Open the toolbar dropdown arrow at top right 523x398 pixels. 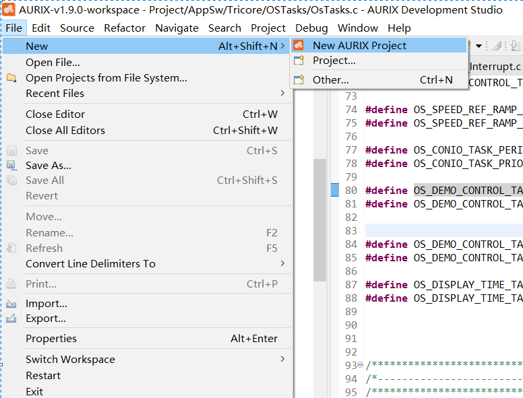tap(479, 46)
